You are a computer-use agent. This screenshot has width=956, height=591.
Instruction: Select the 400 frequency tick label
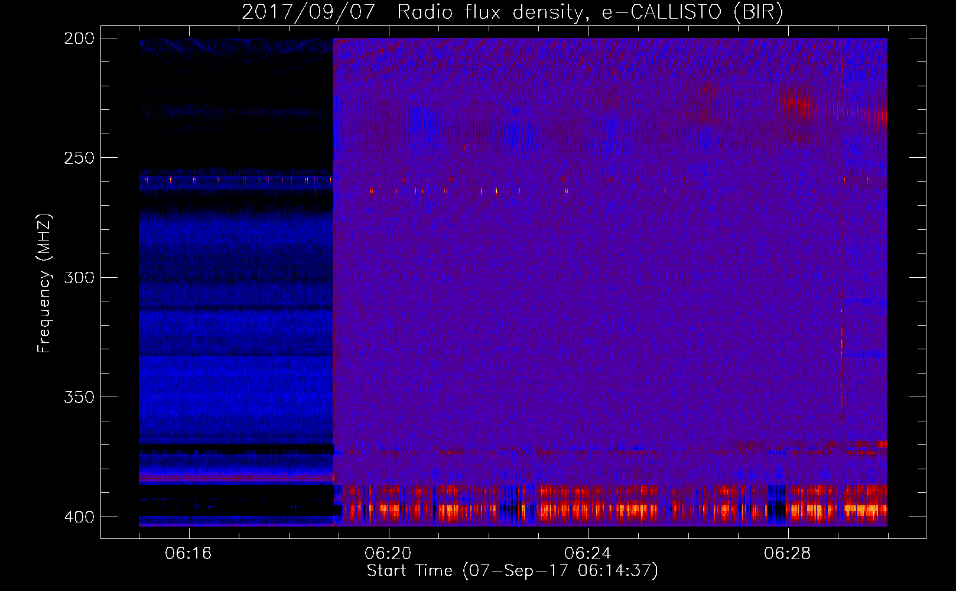click(x=79, y=517)
